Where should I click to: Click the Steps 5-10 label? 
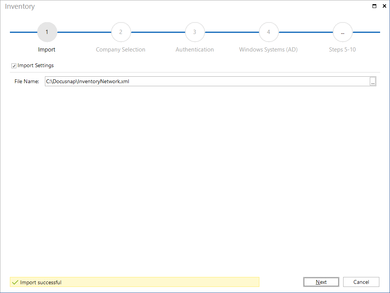(342, 50)
